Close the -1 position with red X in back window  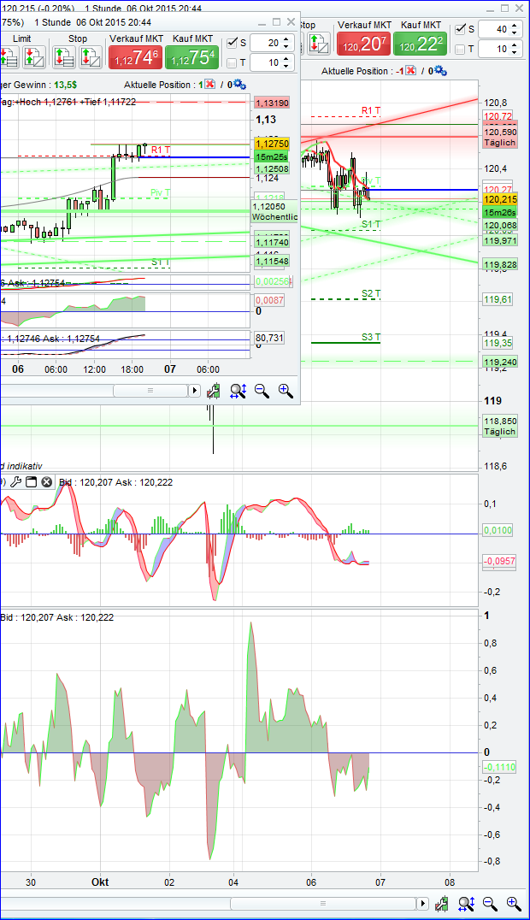[x=411, y=71]
